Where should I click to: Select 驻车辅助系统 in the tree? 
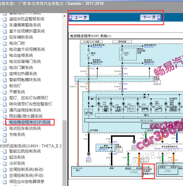pyautogui.click(x=21, y=37)
